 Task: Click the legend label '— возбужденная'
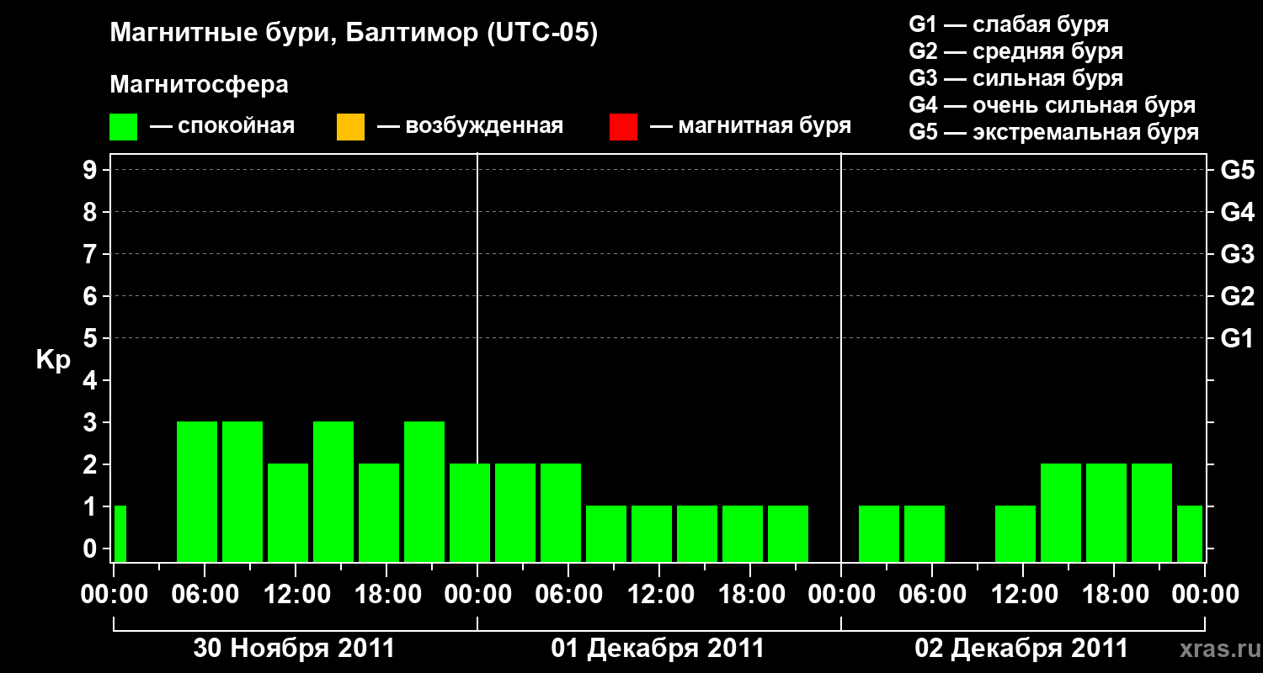click(x=470, y=127)
